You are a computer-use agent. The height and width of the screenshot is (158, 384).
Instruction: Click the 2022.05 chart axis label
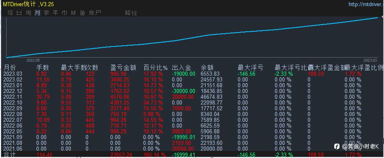[33, 60]
